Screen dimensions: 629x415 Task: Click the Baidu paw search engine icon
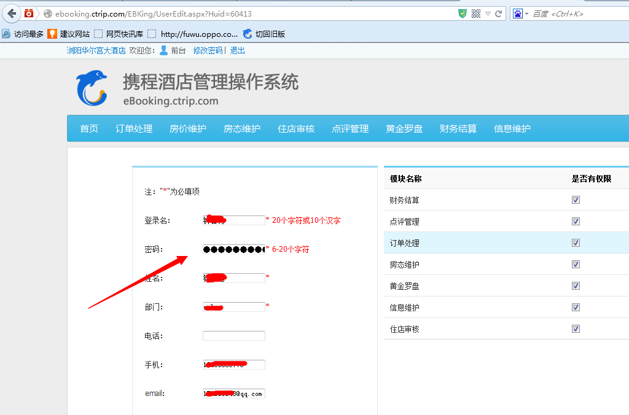coord(518,14)
